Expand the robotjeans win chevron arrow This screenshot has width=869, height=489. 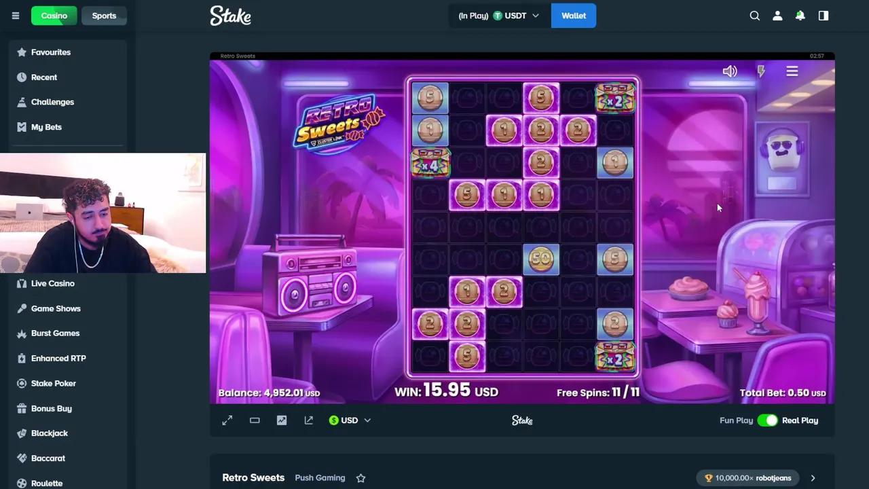pyautogui.click(x=813, y=478)
